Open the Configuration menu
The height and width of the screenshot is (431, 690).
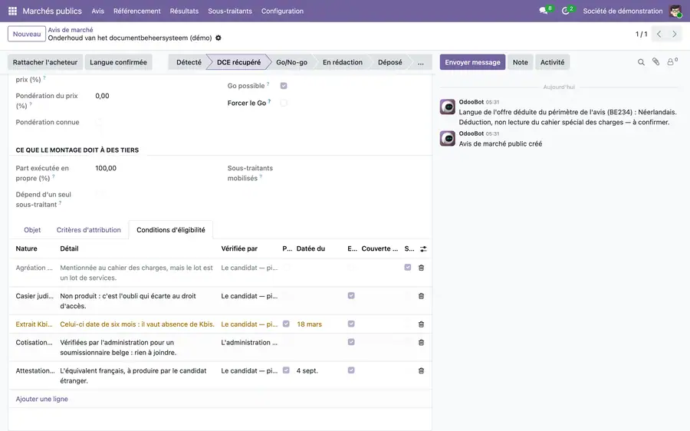tap(282, 11)
